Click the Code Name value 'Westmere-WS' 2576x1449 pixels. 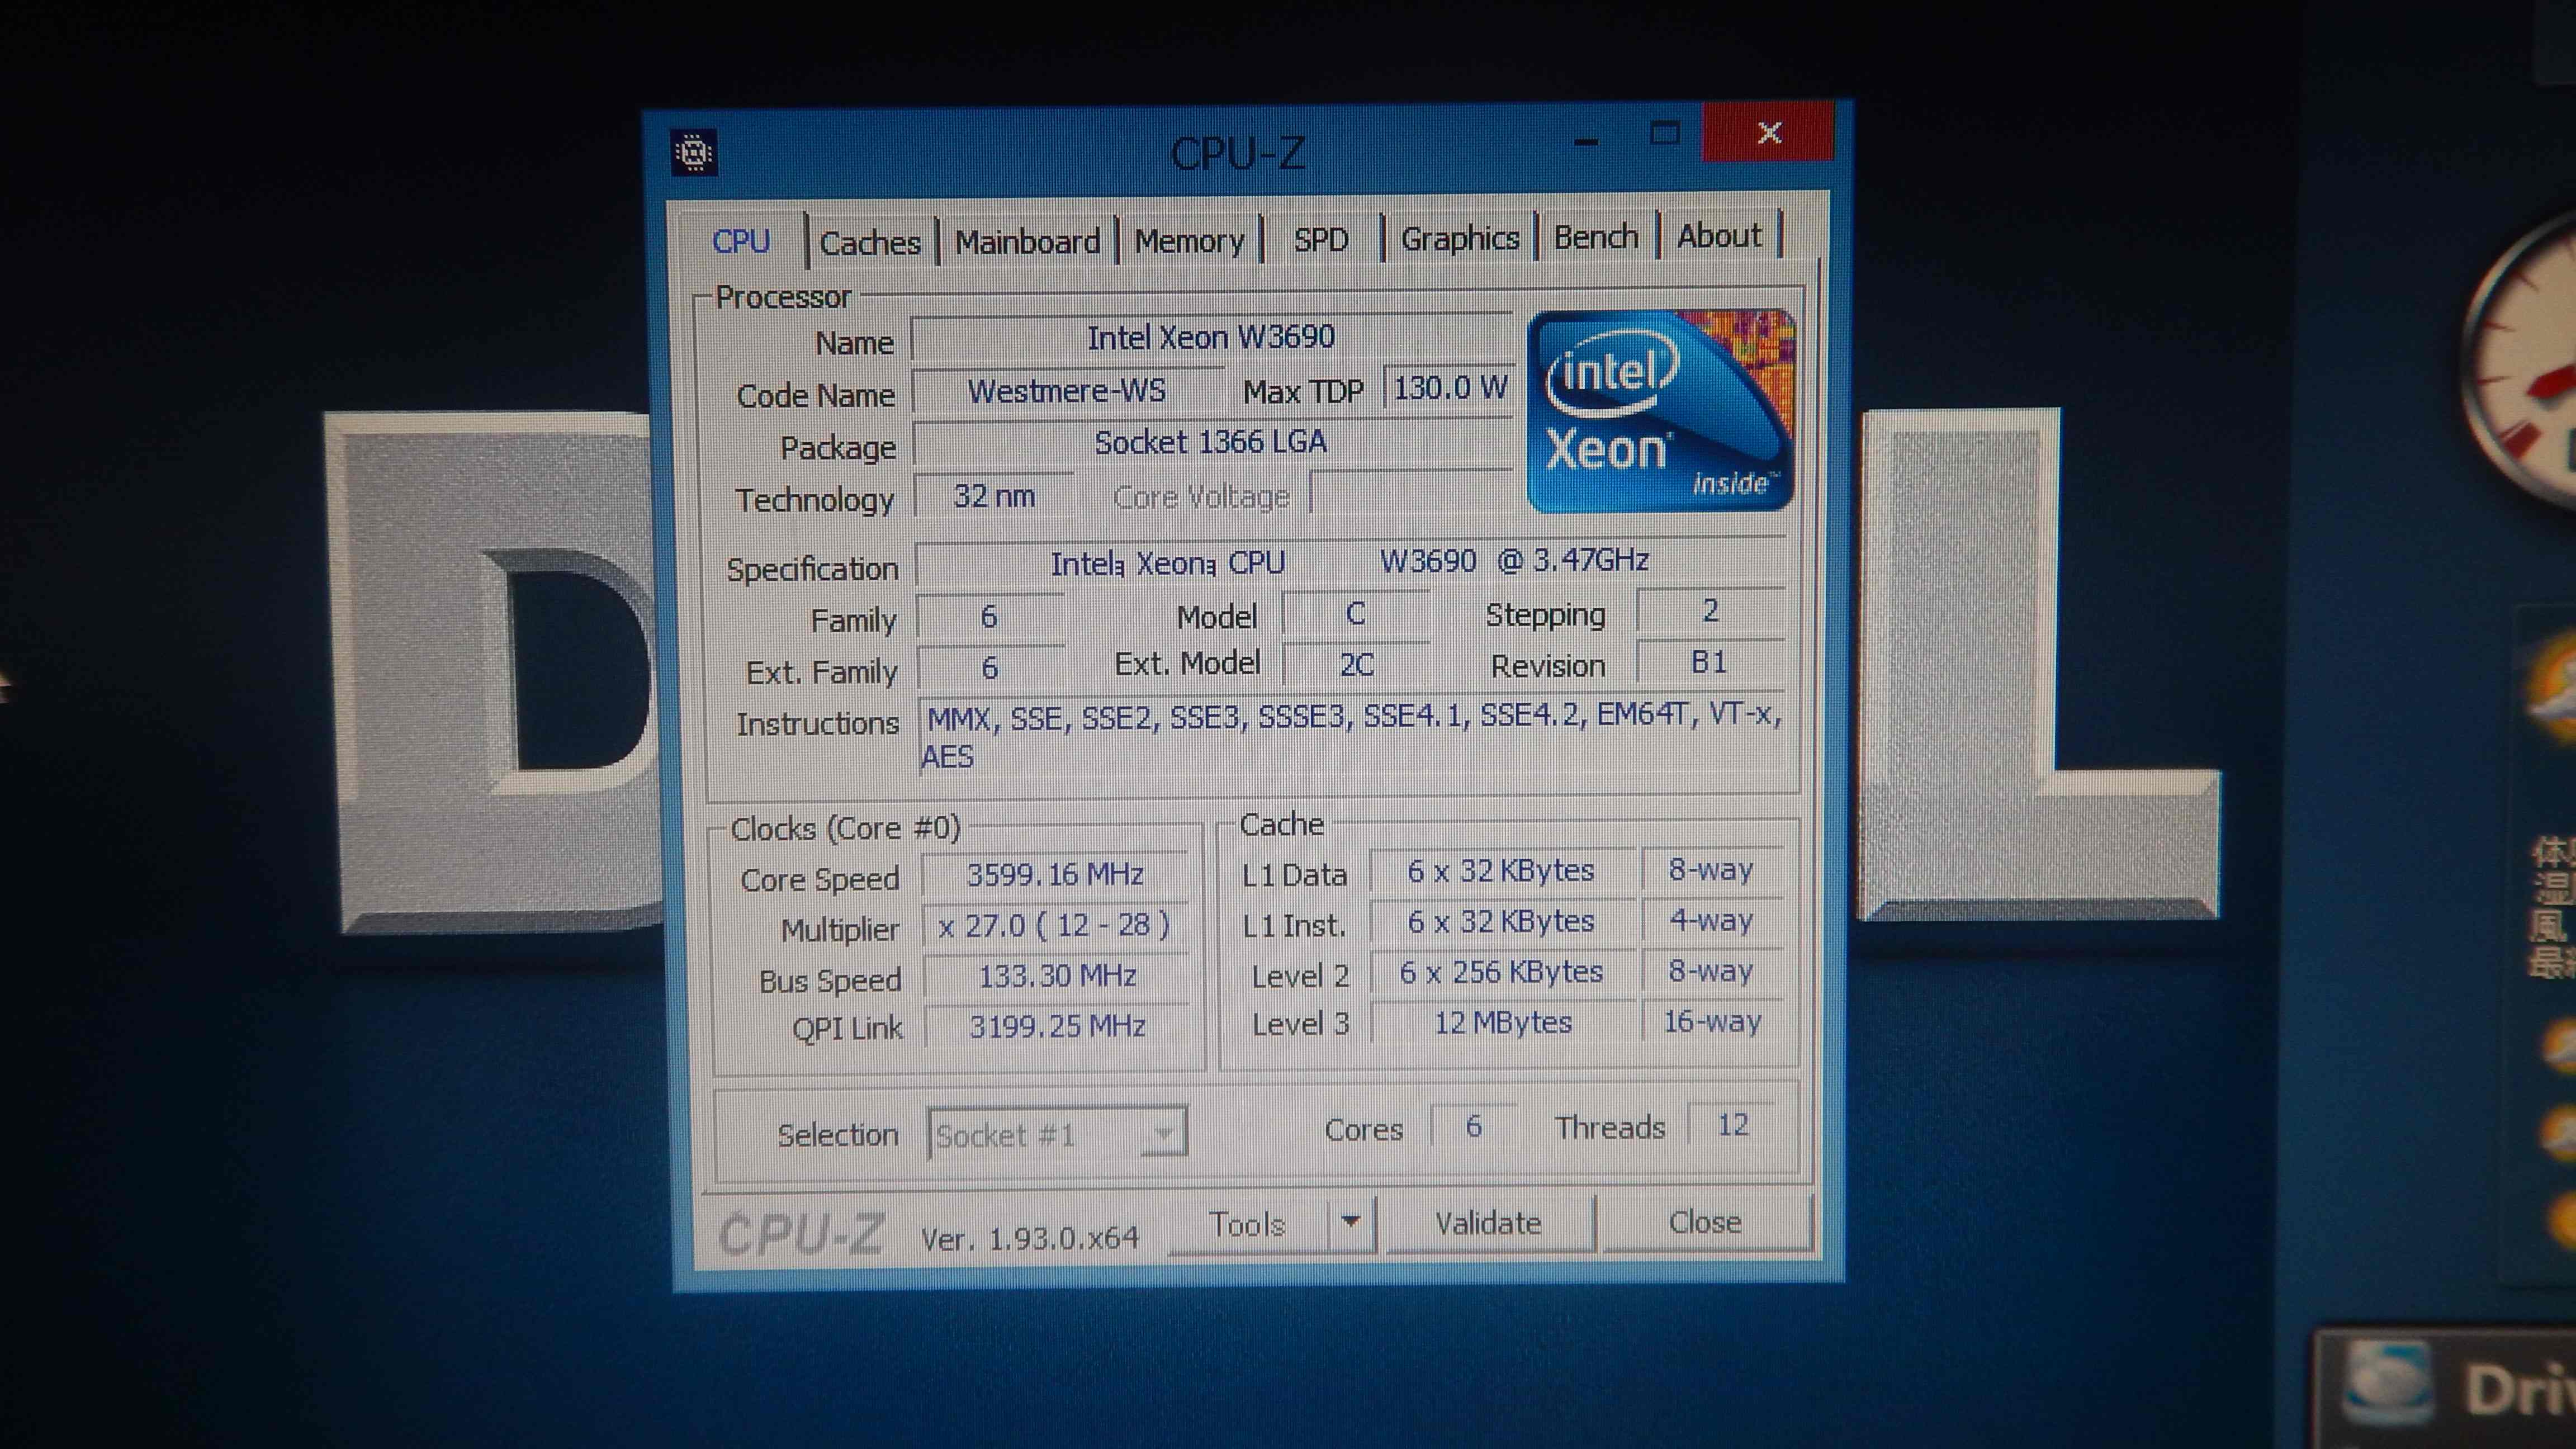(1067, 391)
